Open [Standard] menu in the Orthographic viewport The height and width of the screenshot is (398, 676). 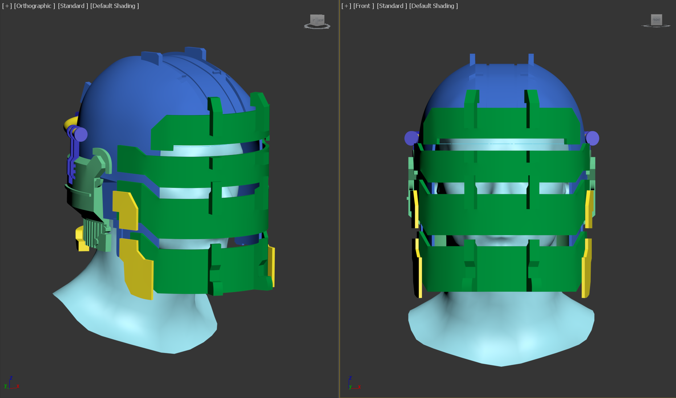(73, 6)
